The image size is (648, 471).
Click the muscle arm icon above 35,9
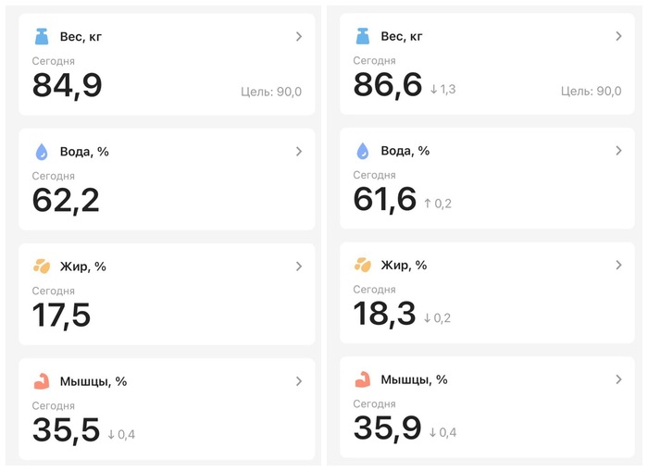(x=363, y=379)
